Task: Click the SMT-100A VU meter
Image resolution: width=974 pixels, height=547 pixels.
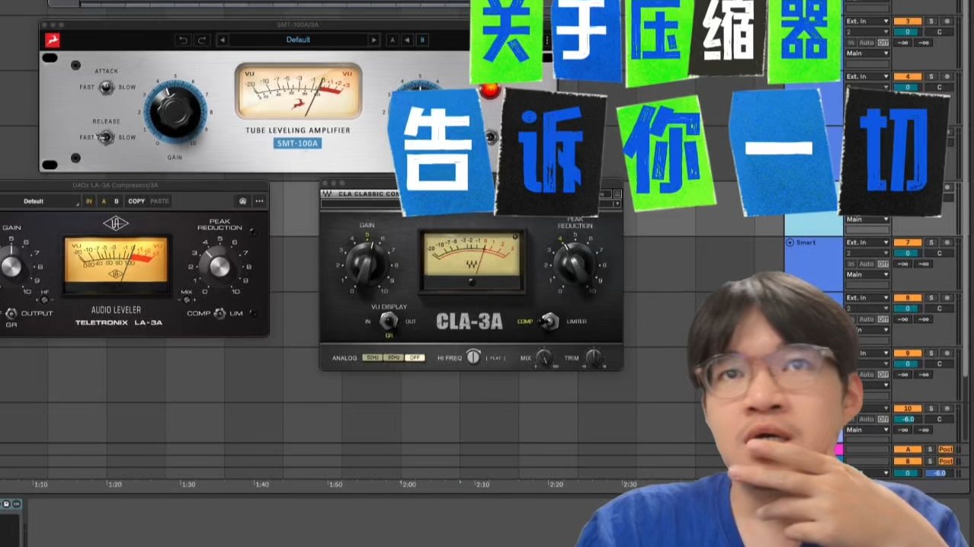Action: tap(298, 91)
